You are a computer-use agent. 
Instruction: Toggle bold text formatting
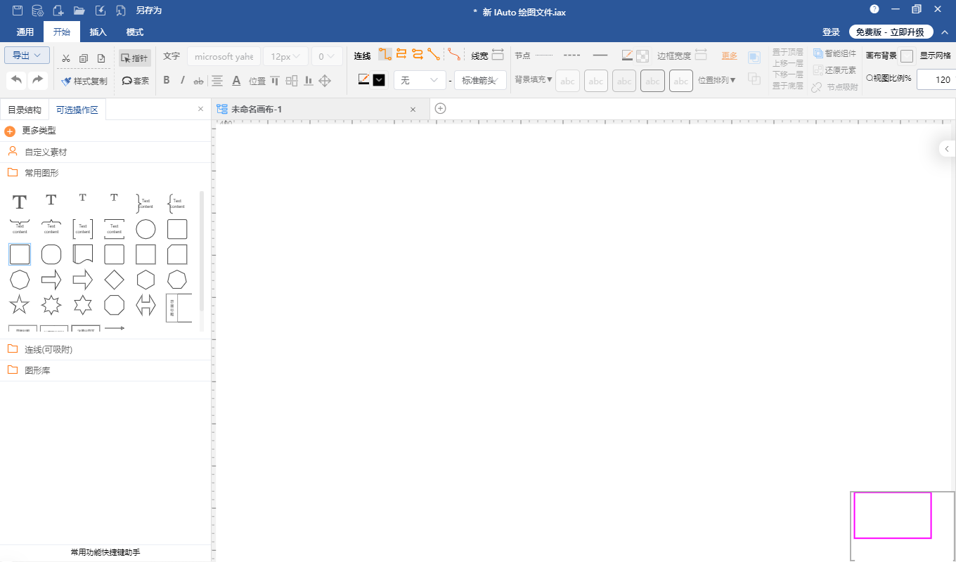167,80
